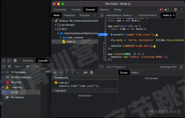
Task: Uncheck the index.js:7 breakpoint checkbox
Action: [x=56, y=82]
